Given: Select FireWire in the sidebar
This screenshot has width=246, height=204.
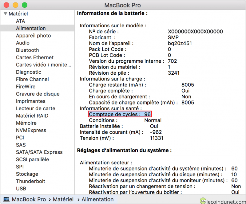Looking at the screenshot, I should pyautogui.click(x=26, y=87).
